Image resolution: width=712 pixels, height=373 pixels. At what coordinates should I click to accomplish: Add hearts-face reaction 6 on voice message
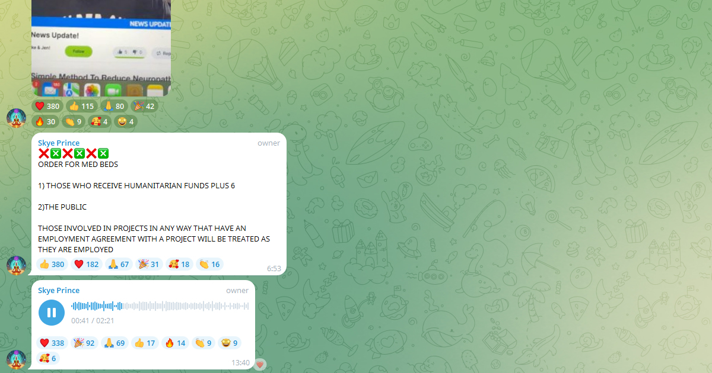click(x=48, y=358)
